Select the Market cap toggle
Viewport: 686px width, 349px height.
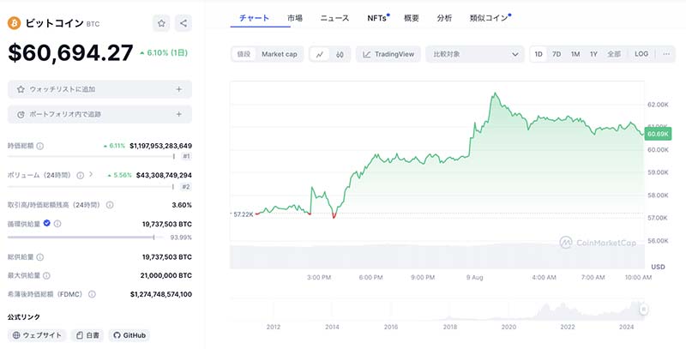tap(280, 54)
